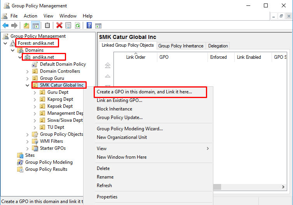This screenshot has width=293, height=205.
Task: Collapse the SMK Catur Global Inc node
Action: (x=28, y=85)
